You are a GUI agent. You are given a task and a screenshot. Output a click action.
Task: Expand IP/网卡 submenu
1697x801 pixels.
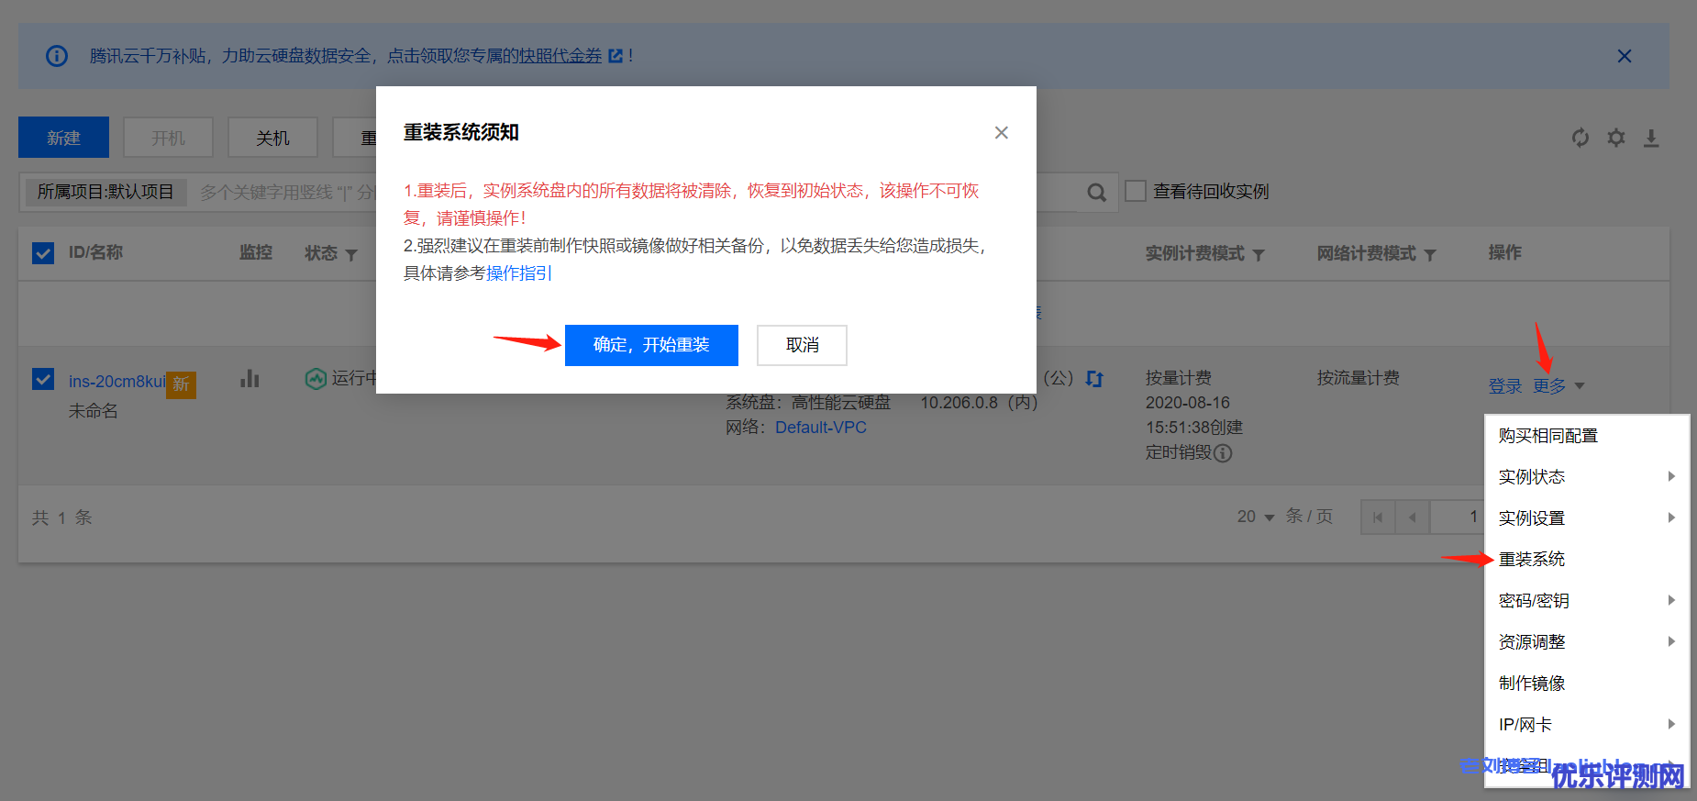pyautogui.click(x=1587, y=725)
